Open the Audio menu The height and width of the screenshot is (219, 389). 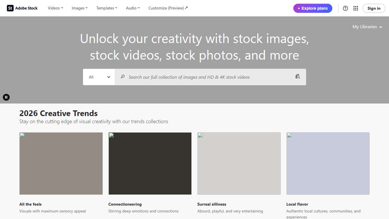pos(132,8)
